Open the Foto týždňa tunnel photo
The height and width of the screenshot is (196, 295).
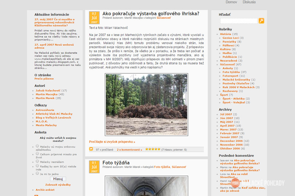pyautogui.click(x=146, y=186)
